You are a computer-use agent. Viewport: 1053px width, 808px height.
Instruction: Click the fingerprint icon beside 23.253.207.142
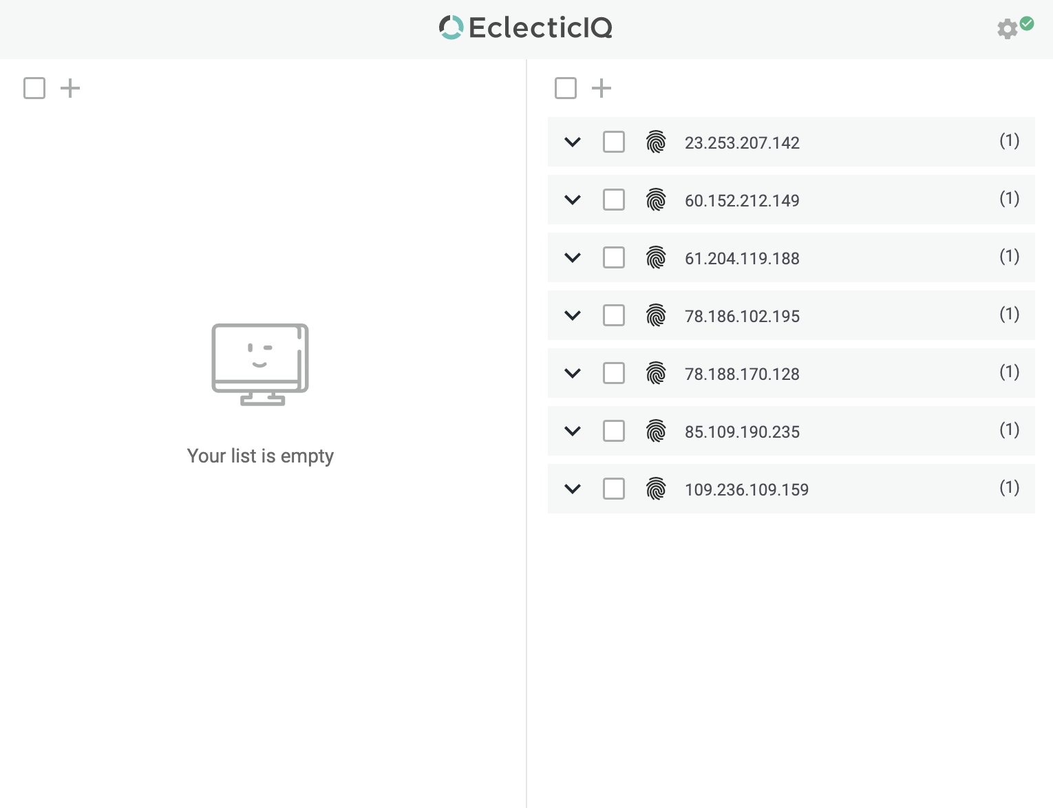click(x=657, y=142)
